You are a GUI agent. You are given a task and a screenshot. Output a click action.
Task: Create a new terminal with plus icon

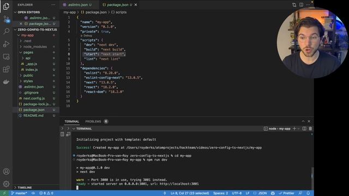pyautogui.click(x=294, y=128)
